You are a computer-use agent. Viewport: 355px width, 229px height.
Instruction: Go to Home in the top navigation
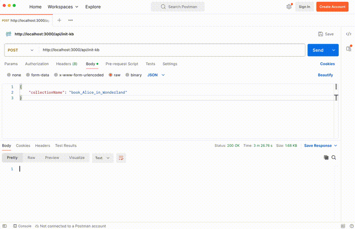35,7
